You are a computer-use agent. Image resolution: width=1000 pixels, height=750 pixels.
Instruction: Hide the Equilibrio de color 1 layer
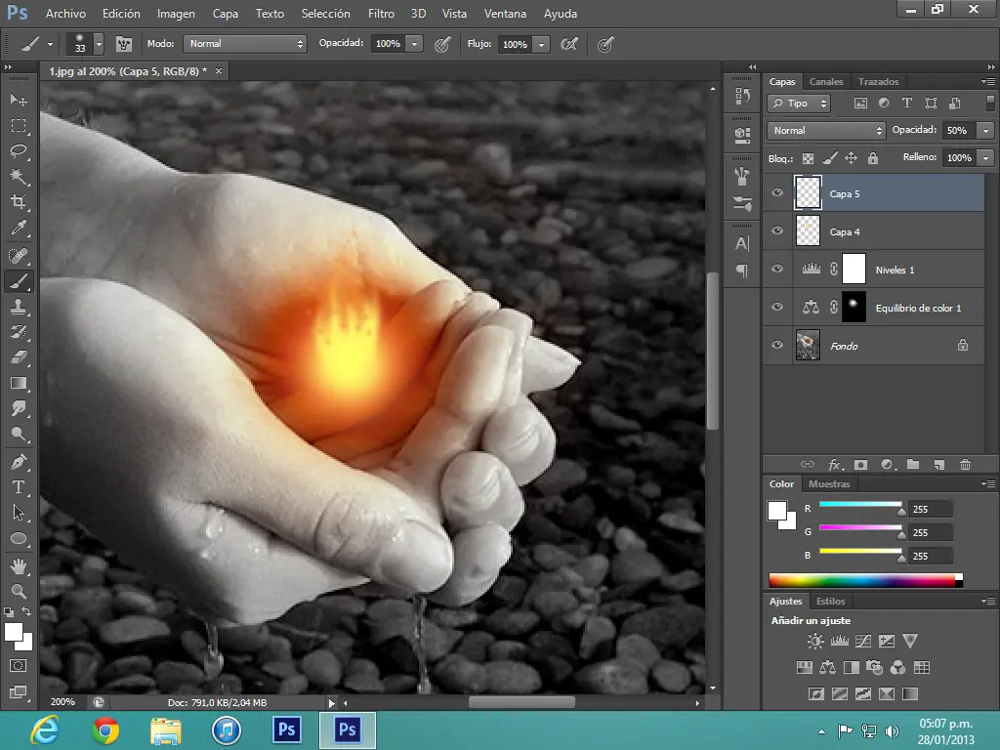coord(776,308)
